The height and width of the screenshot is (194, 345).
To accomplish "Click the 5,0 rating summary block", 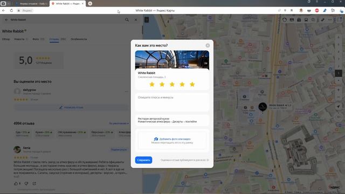I will [x=39, y=60].
